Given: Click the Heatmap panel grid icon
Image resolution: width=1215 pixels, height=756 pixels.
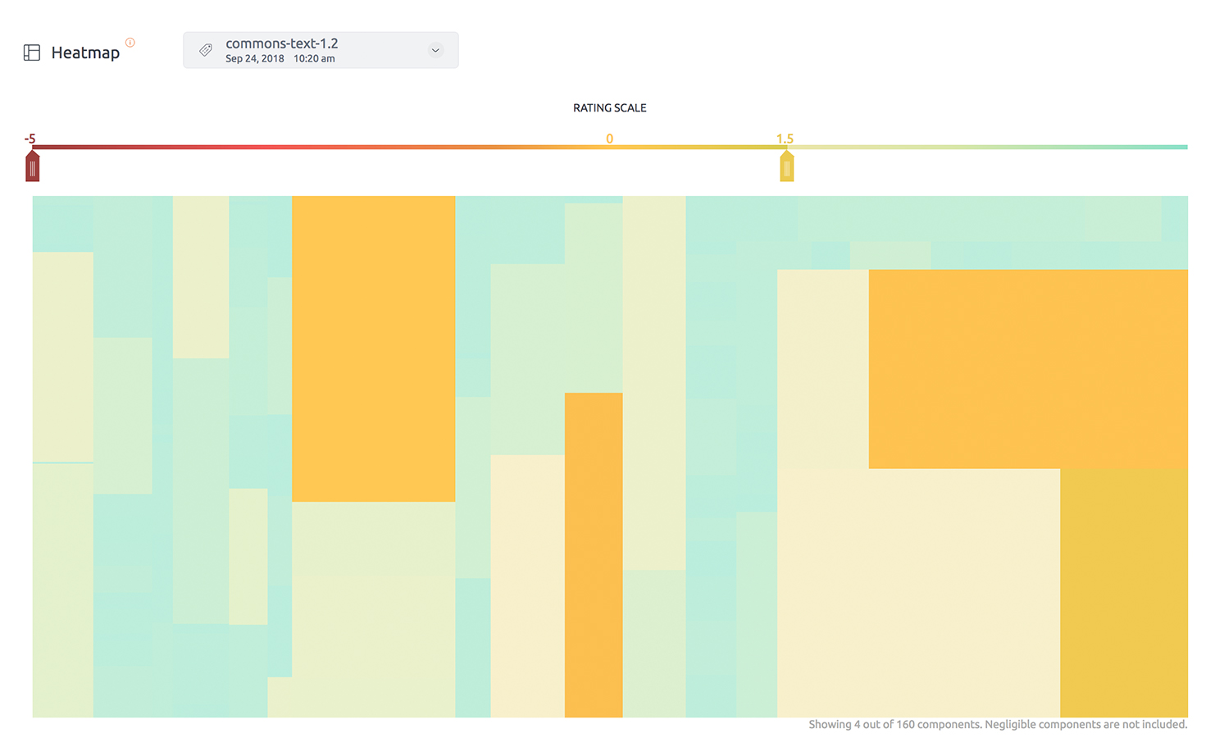Looking at the screenshot, I should (x=31, y=52).
